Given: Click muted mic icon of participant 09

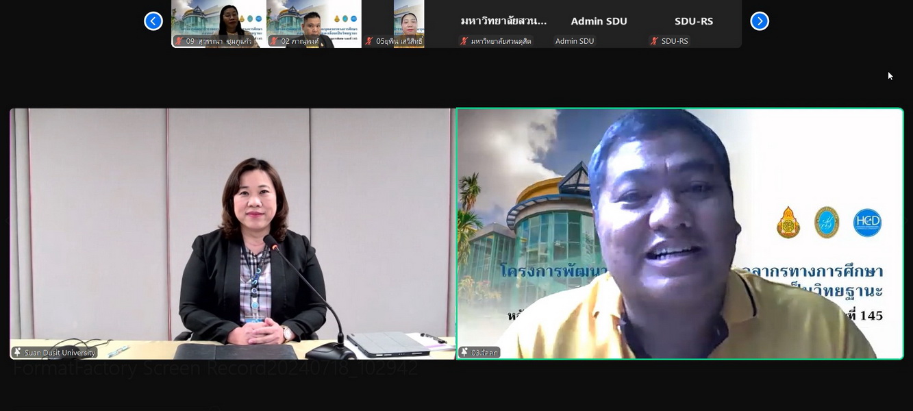Looking at the screenshot, I should tap(179, 41).
